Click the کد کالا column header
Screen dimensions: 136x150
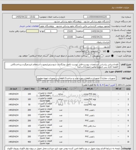point(118,89)
